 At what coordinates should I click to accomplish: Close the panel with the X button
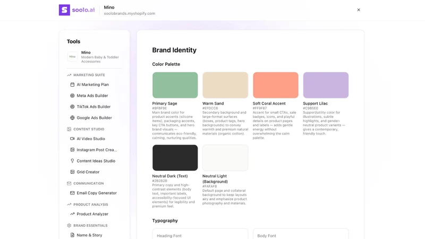[359, 10]
